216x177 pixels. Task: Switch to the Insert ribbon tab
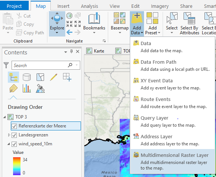(63, 6)
